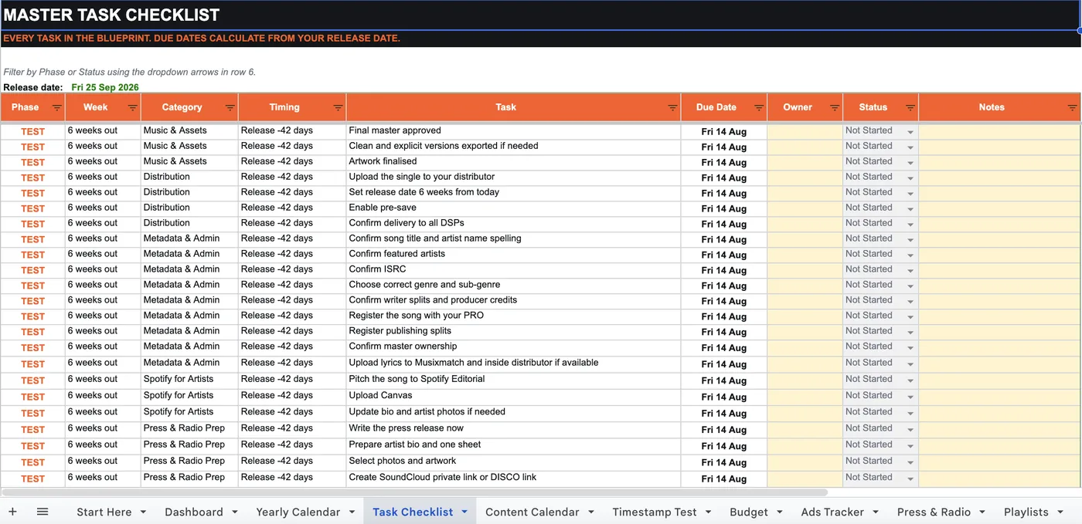Open status dropdown for Confirm master ownership
This screenshot has width=1082, height=524.
coord(910,348)
